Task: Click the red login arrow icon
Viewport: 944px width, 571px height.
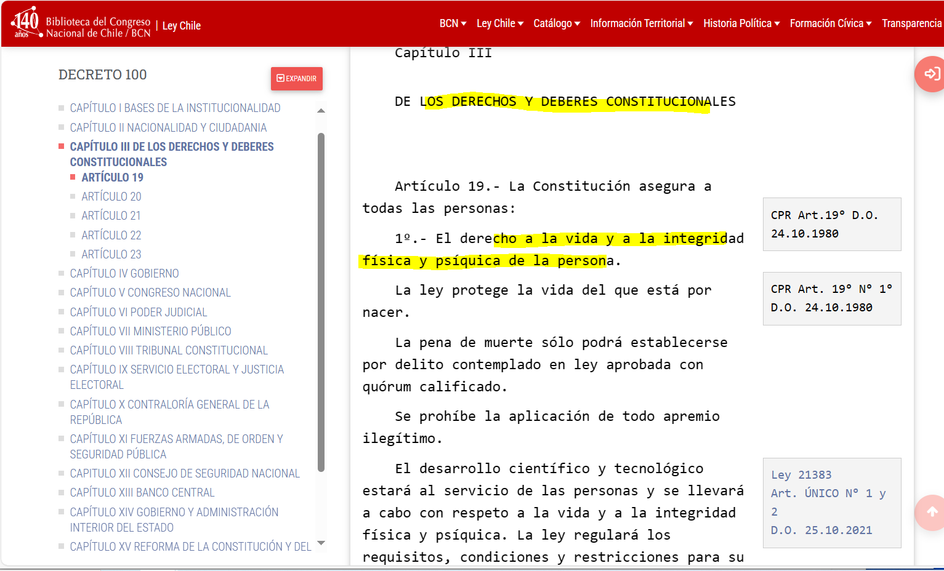Action: pyautogui.click(x=931, y=74)
